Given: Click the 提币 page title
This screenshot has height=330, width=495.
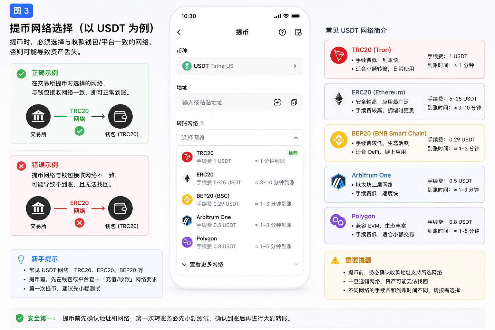Looking at the screenshot, I should point(242,32).
